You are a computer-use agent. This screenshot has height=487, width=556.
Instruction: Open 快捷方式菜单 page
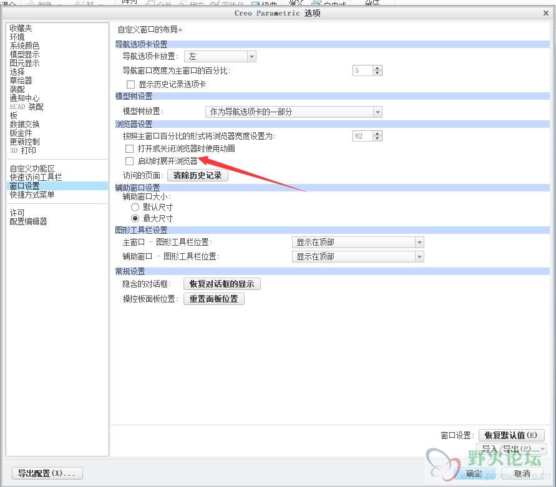[x=32, y=195]
